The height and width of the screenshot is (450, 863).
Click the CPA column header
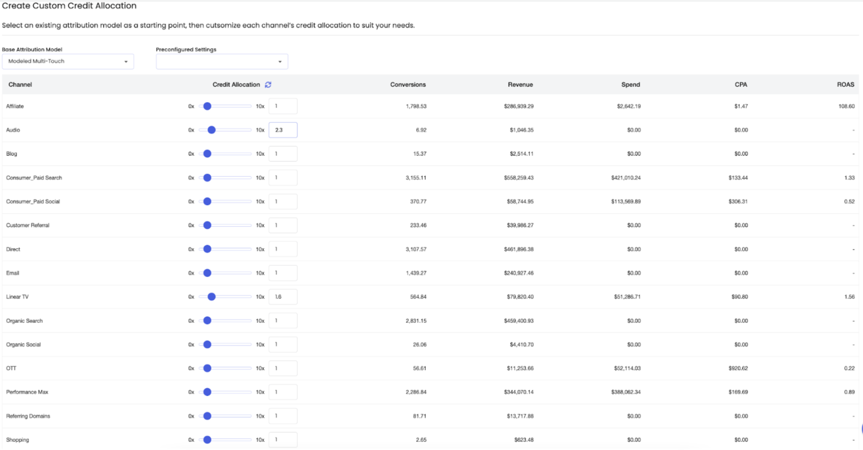click(x=740, y=84)
